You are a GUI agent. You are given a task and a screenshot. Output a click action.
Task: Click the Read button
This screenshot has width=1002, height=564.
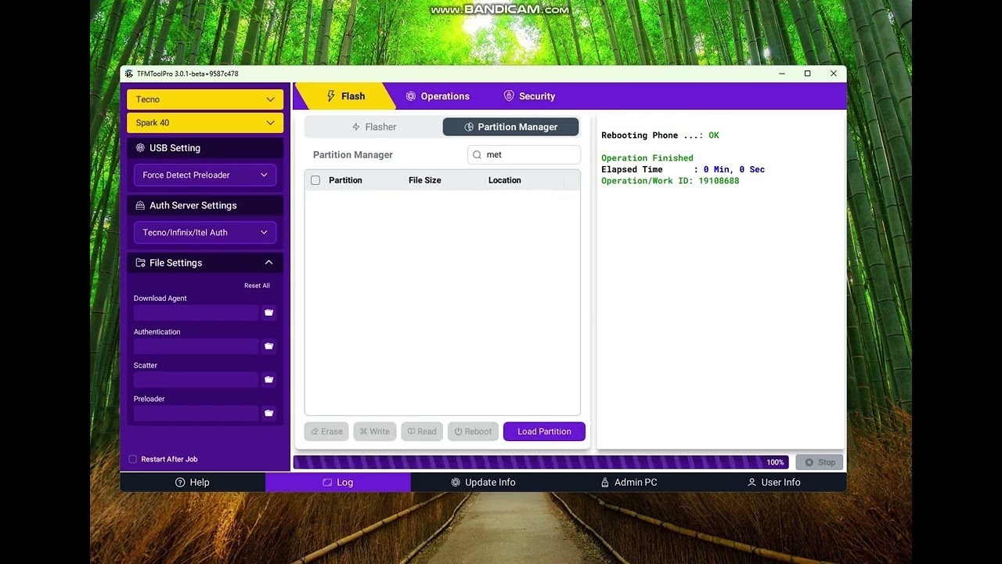(422, 432)
